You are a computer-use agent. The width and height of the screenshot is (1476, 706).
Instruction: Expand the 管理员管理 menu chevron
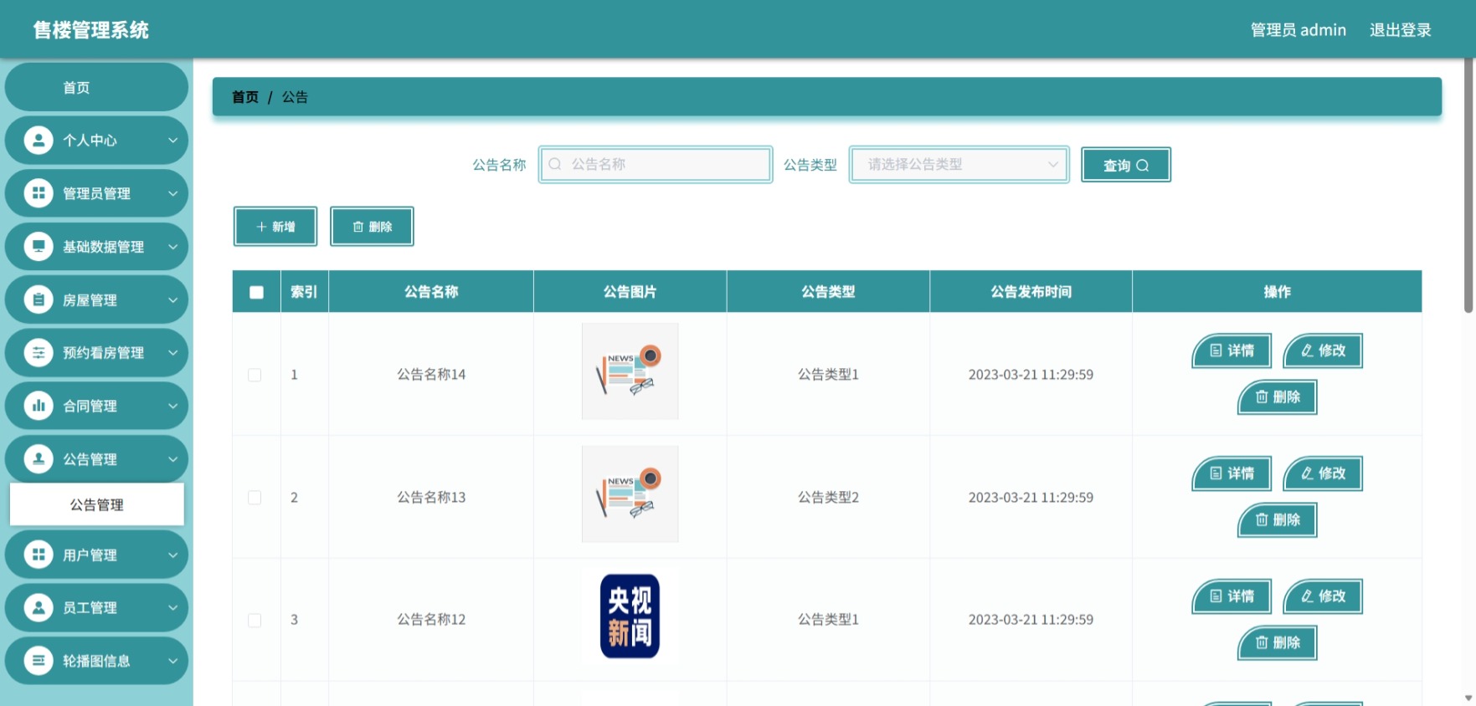[x=172, y=193]
